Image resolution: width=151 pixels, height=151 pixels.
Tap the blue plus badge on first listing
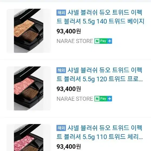110,41
